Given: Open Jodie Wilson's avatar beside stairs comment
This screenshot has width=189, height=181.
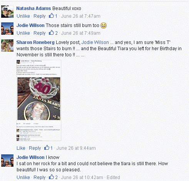Looking at the screenshot, I should [7, 29].
